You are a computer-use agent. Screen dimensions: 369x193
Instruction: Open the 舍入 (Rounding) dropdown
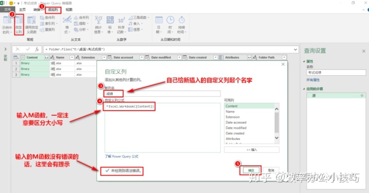[x=135, y=24]
